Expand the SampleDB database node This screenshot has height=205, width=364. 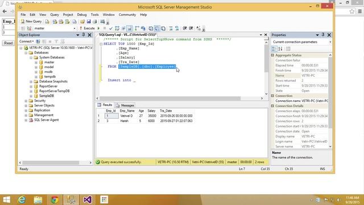point(31,96)
